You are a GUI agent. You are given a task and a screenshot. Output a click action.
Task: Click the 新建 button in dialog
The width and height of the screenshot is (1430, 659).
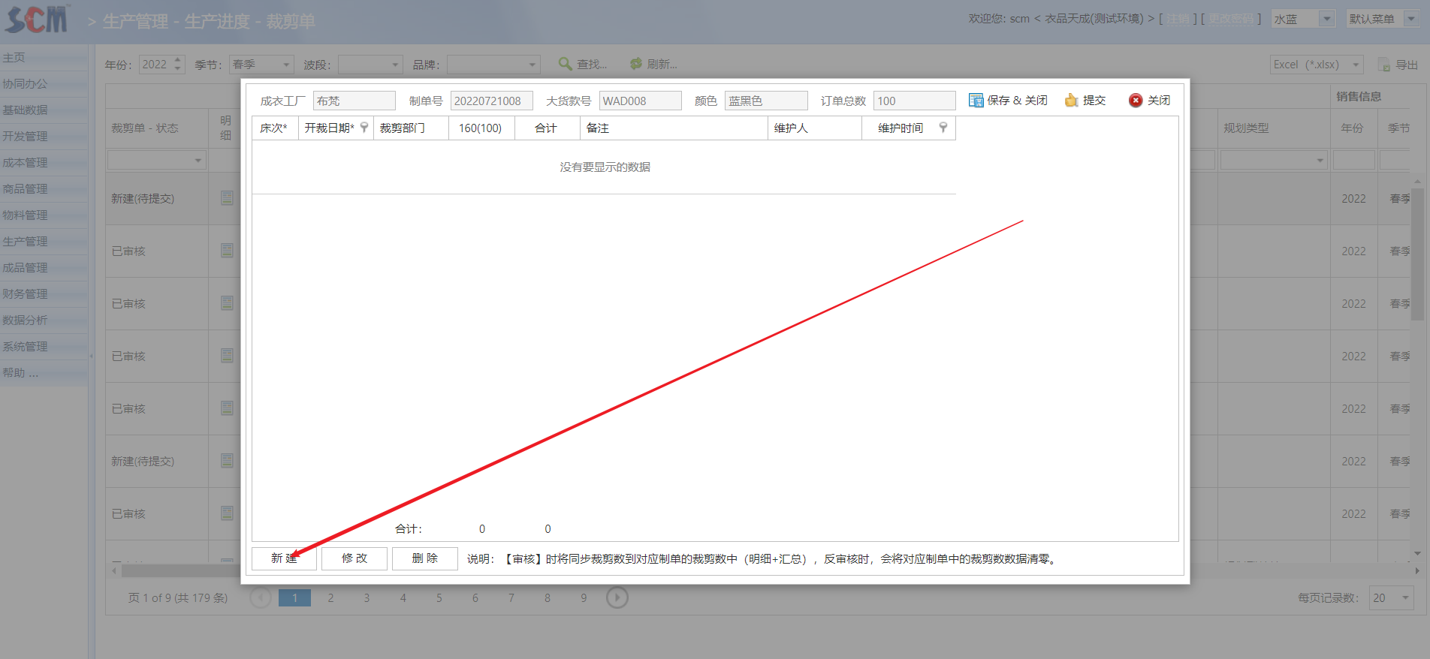tap(284, 558)
